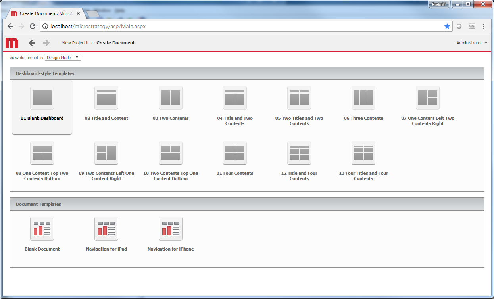Select 07 One Content Left Two Contents Right icon
Image resolution: width=494 pixels, height=299 pixels.
428,98
